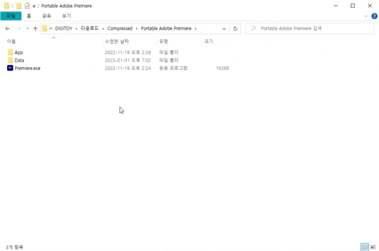Open the 보기 ribbon tab

[x=66, y=16]
